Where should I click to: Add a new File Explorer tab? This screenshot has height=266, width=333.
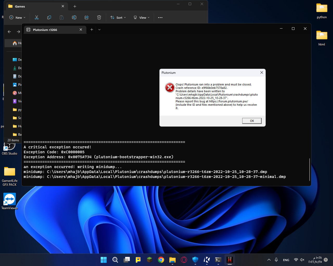75,6
